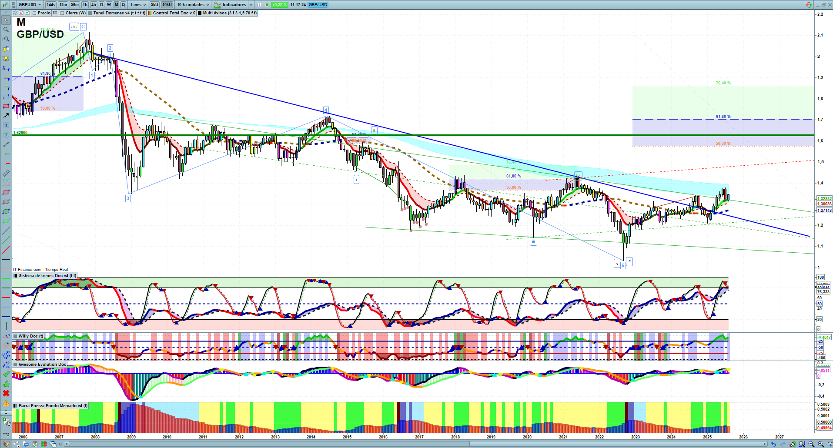Switch to the 144s timeframe
The width and height of the screenshot is (833, 448).
point(51,5)
